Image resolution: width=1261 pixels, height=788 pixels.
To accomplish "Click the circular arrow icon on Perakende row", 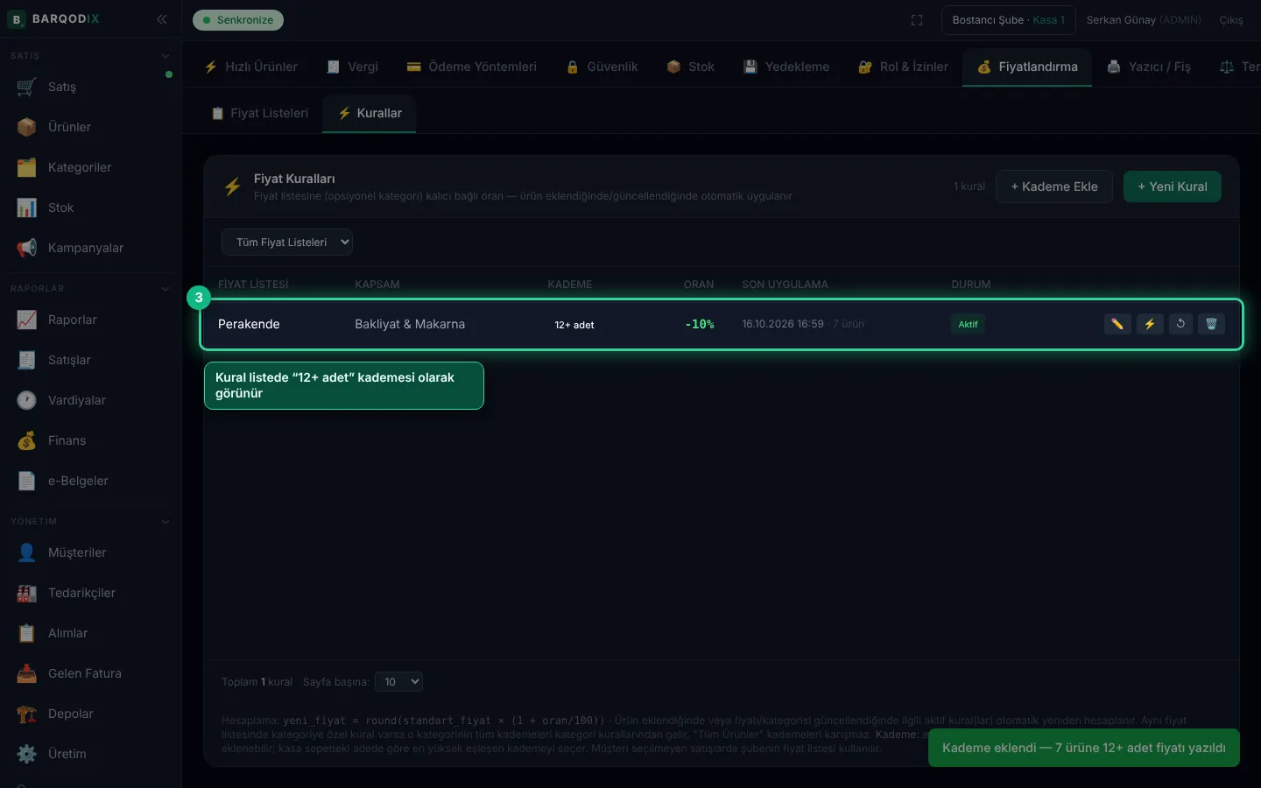I will click(x=1180, y=324).
